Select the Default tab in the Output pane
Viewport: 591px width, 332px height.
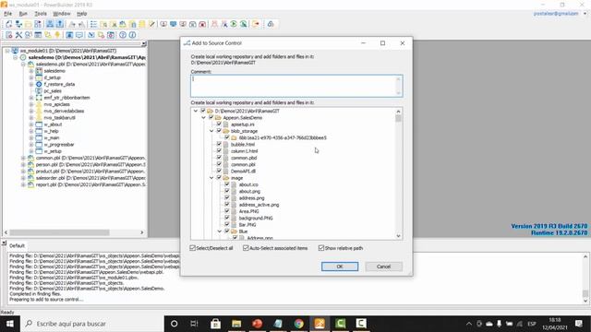[17, 245]
